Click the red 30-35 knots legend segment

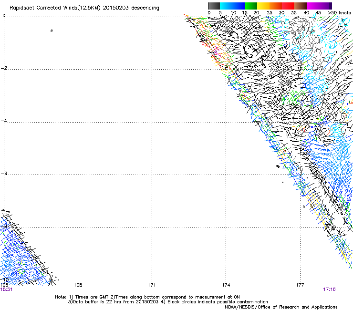(288, 6)
